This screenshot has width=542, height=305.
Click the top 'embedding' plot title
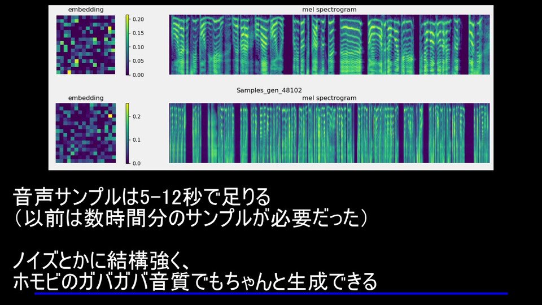86,10
